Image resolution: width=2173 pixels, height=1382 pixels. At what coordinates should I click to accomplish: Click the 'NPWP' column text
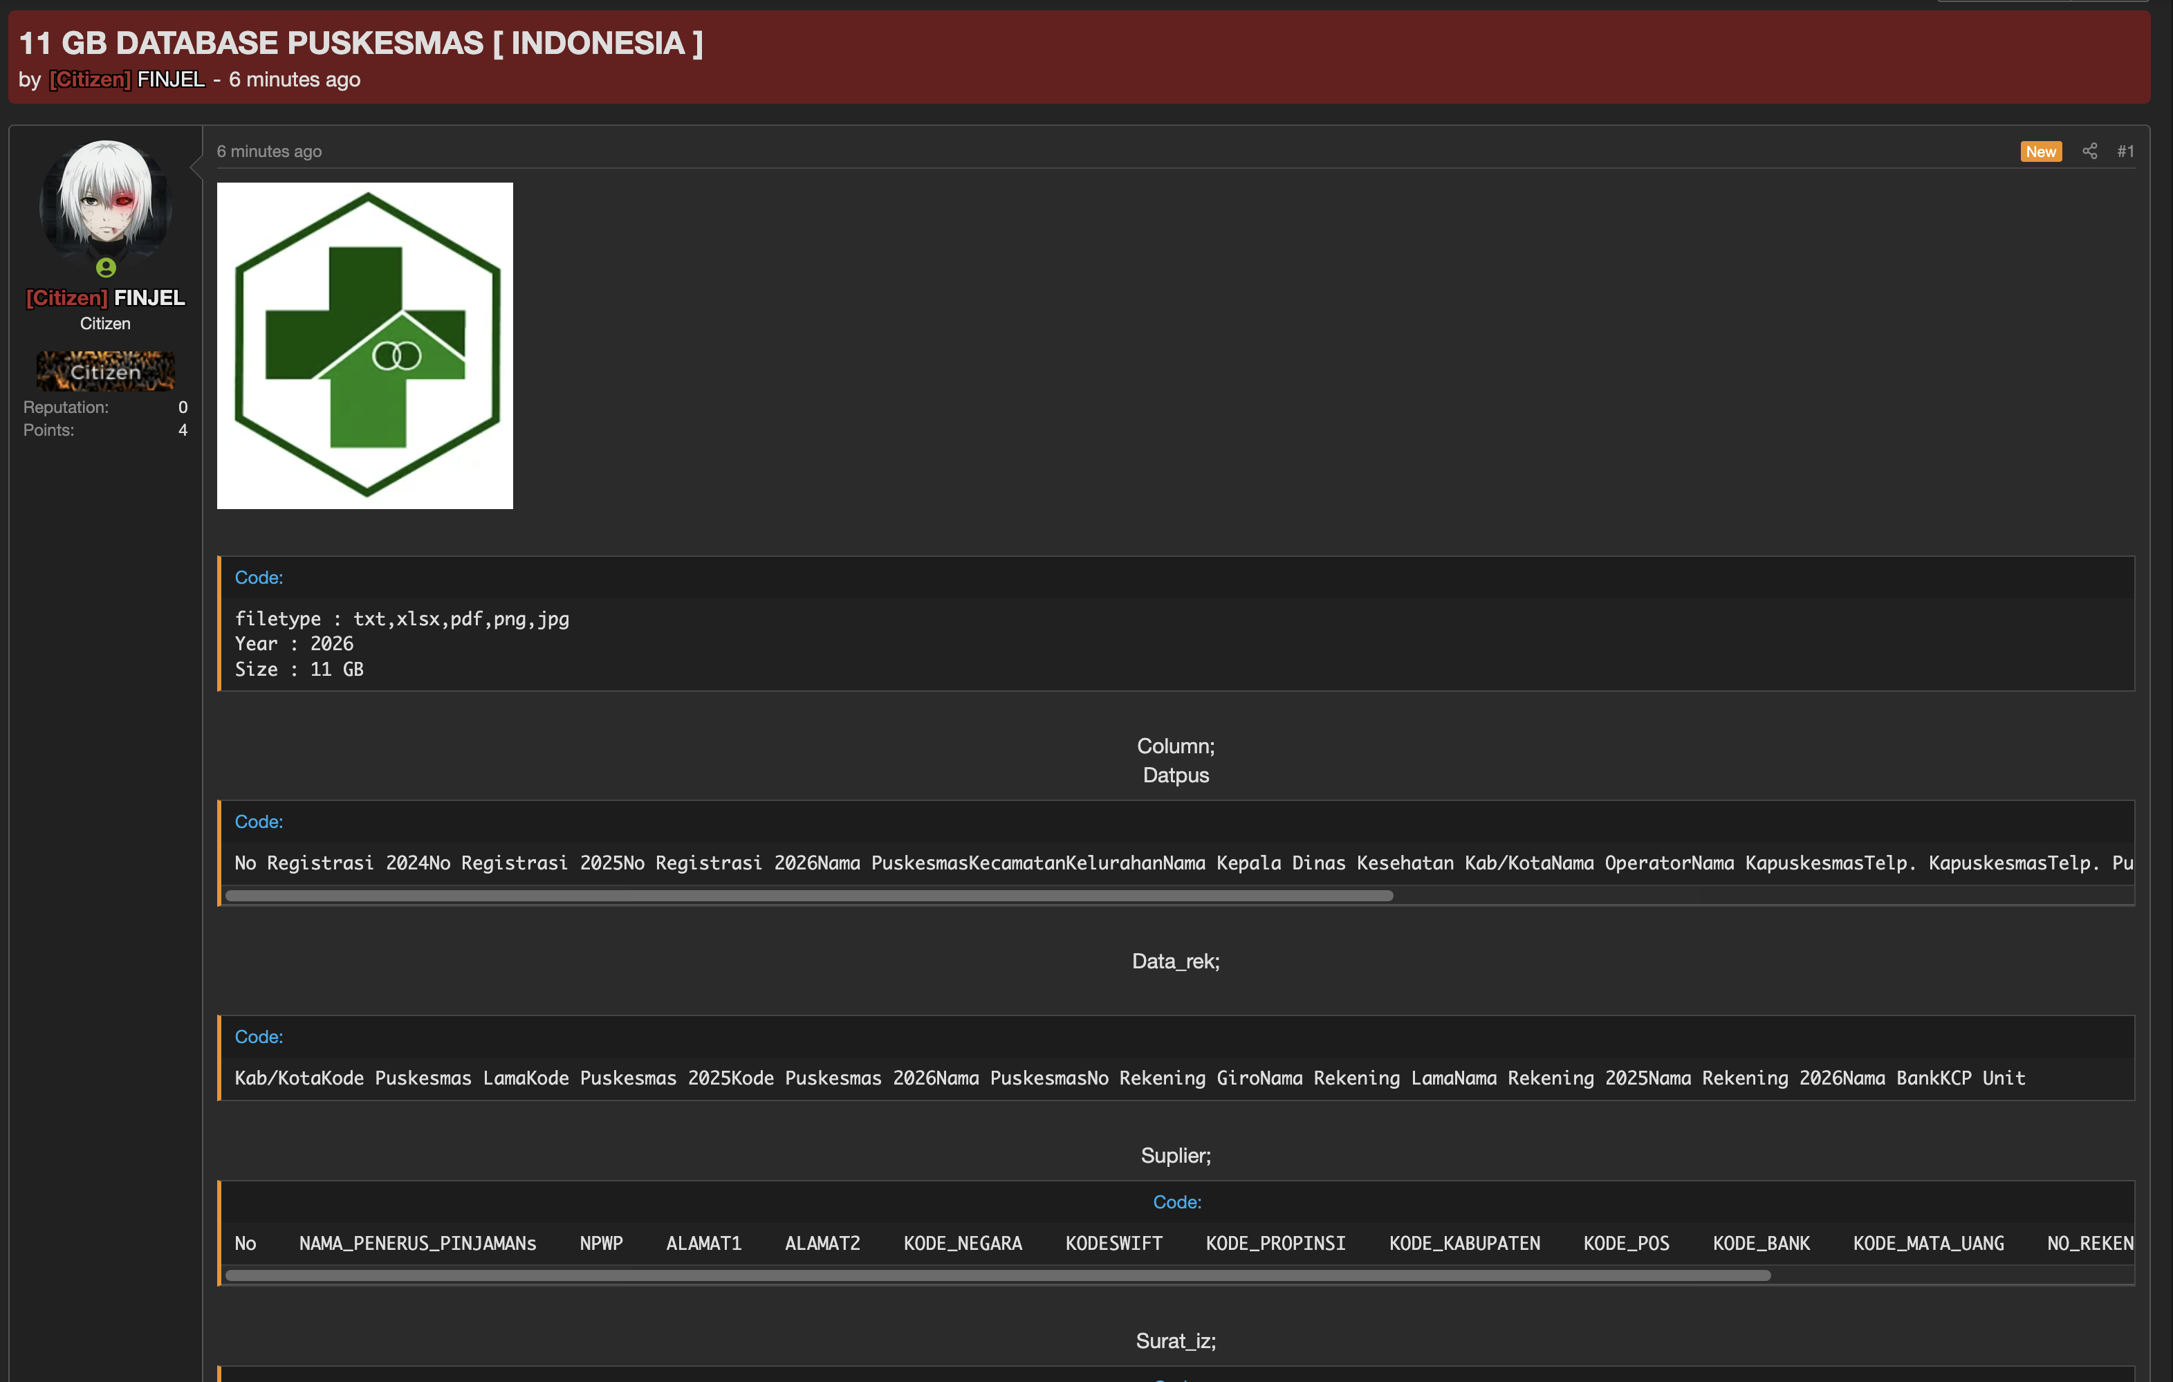click(x=601, y=1243)
